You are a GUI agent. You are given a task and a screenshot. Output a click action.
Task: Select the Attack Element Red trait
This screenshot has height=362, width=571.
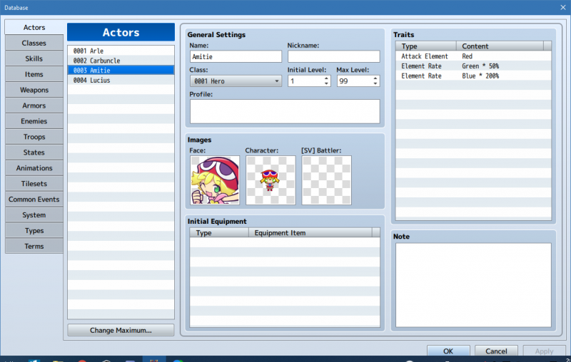(x=473, y=56)
